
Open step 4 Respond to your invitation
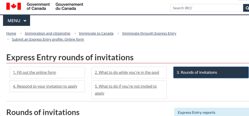tap(47, 86)
